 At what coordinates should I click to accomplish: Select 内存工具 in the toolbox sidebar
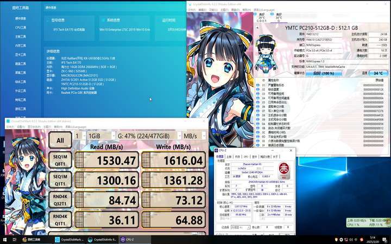(21, 46)
